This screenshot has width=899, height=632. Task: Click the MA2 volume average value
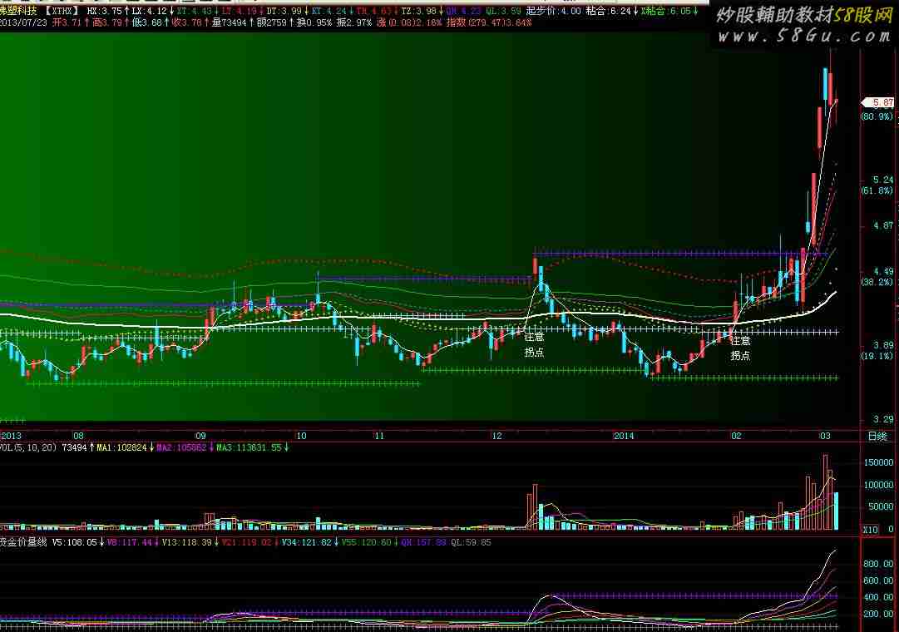181,447
